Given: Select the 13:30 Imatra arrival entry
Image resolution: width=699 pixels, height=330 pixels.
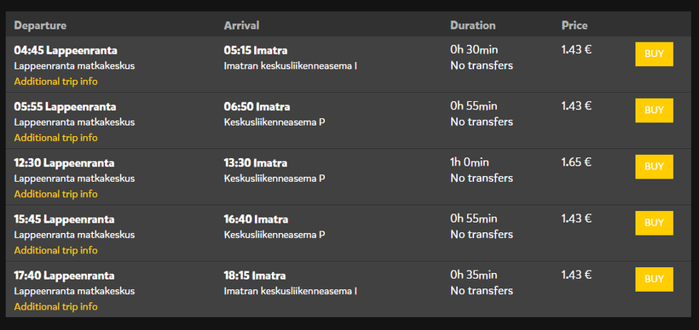Looking at the screenshot, I should click(x=256, y=163).
